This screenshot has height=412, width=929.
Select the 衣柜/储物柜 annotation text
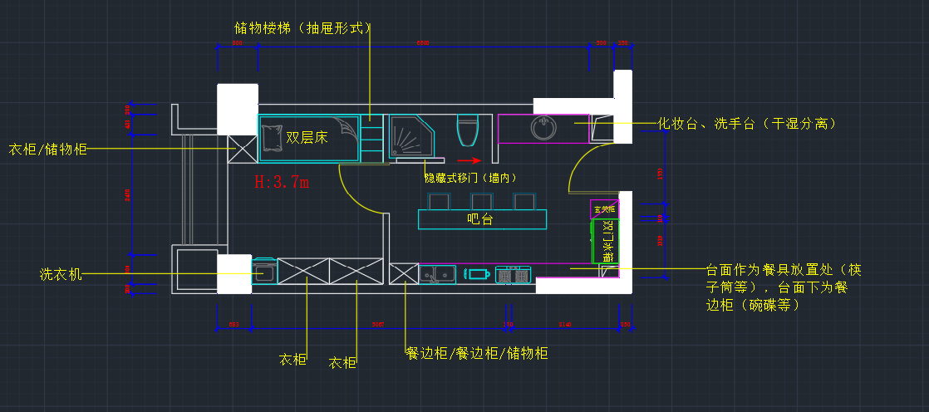tap(48, 150)
